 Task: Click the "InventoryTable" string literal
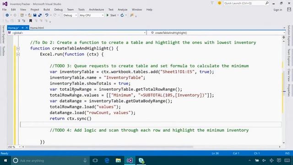[123, 77]
